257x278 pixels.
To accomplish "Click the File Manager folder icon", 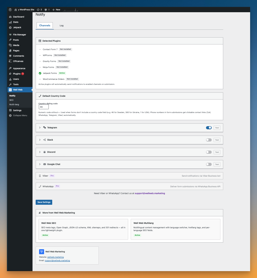I will [10, 34].
